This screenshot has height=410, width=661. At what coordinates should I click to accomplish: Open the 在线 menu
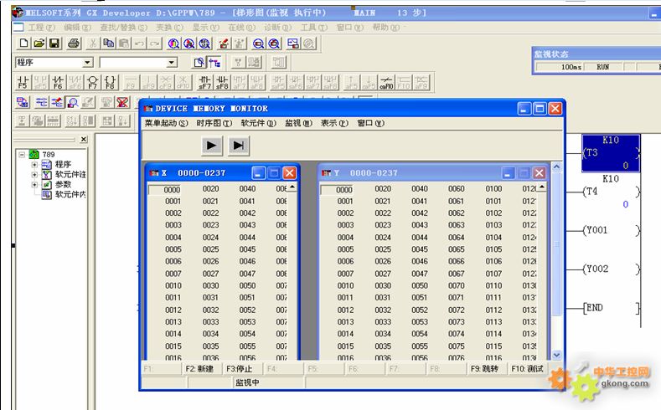click(x=241, y=28)
